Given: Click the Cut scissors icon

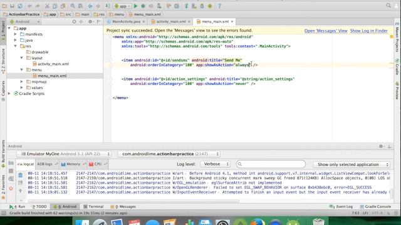Looking at the screenshot, I should (x=48, y=6).
